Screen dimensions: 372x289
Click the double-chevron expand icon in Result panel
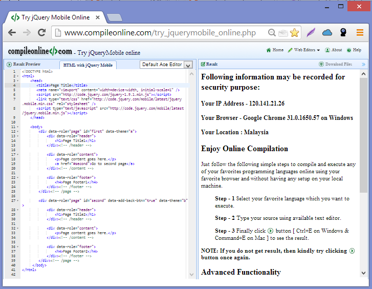tap(363, 64)
